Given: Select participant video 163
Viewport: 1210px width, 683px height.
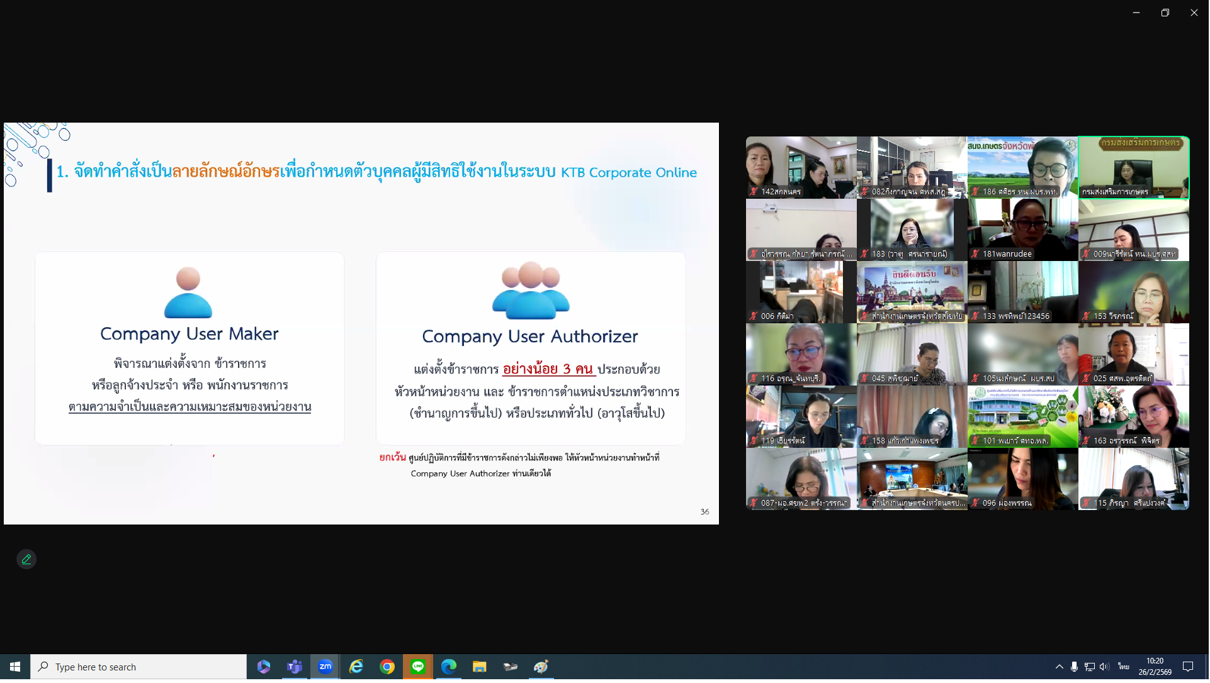Looking at the screenshot, I should tap(1134, 416).
